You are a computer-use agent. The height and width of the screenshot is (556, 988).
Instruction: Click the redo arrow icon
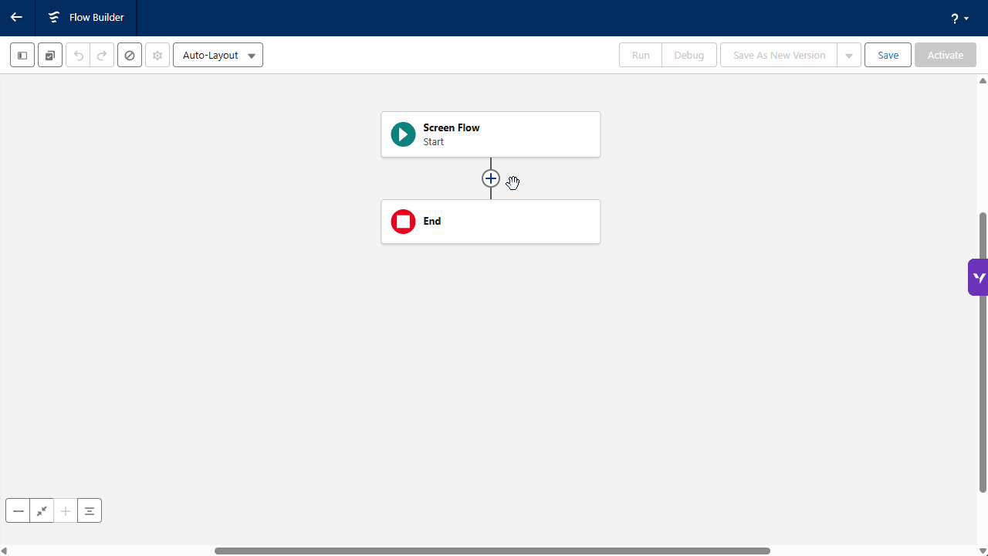coord(101,56)
